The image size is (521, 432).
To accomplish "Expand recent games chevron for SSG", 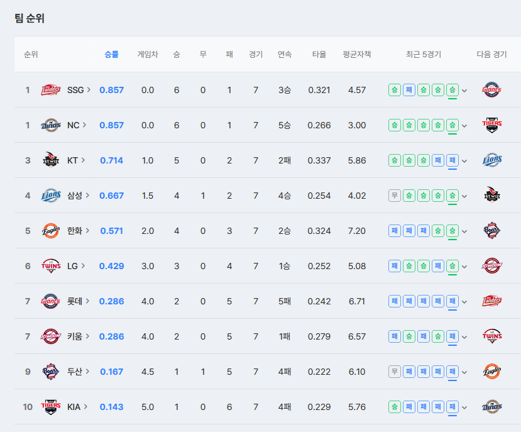I will click(464, 91).
